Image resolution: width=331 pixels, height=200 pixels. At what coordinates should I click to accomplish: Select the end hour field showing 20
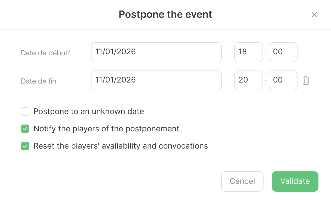pos(248,80)
